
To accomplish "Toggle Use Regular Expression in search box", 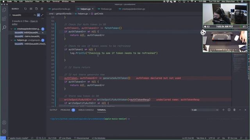I will pos(42,15).
